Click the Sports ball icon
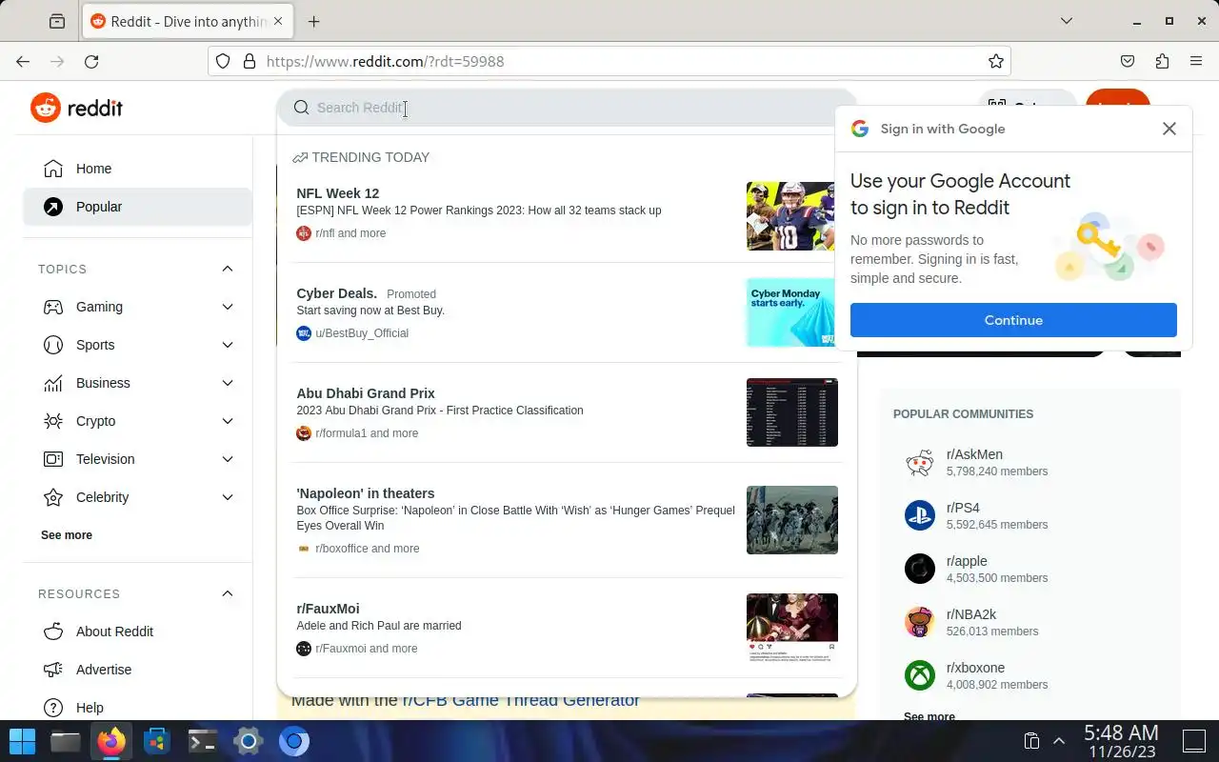1219x762 pixels. click(x=53, y=345)
